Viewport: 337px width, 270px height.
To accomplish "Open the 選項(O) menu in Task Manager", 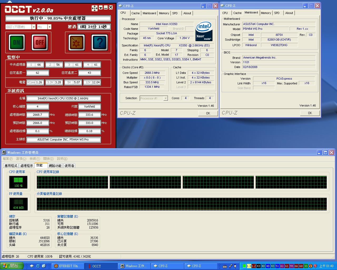I will click(x=21, y=159).
